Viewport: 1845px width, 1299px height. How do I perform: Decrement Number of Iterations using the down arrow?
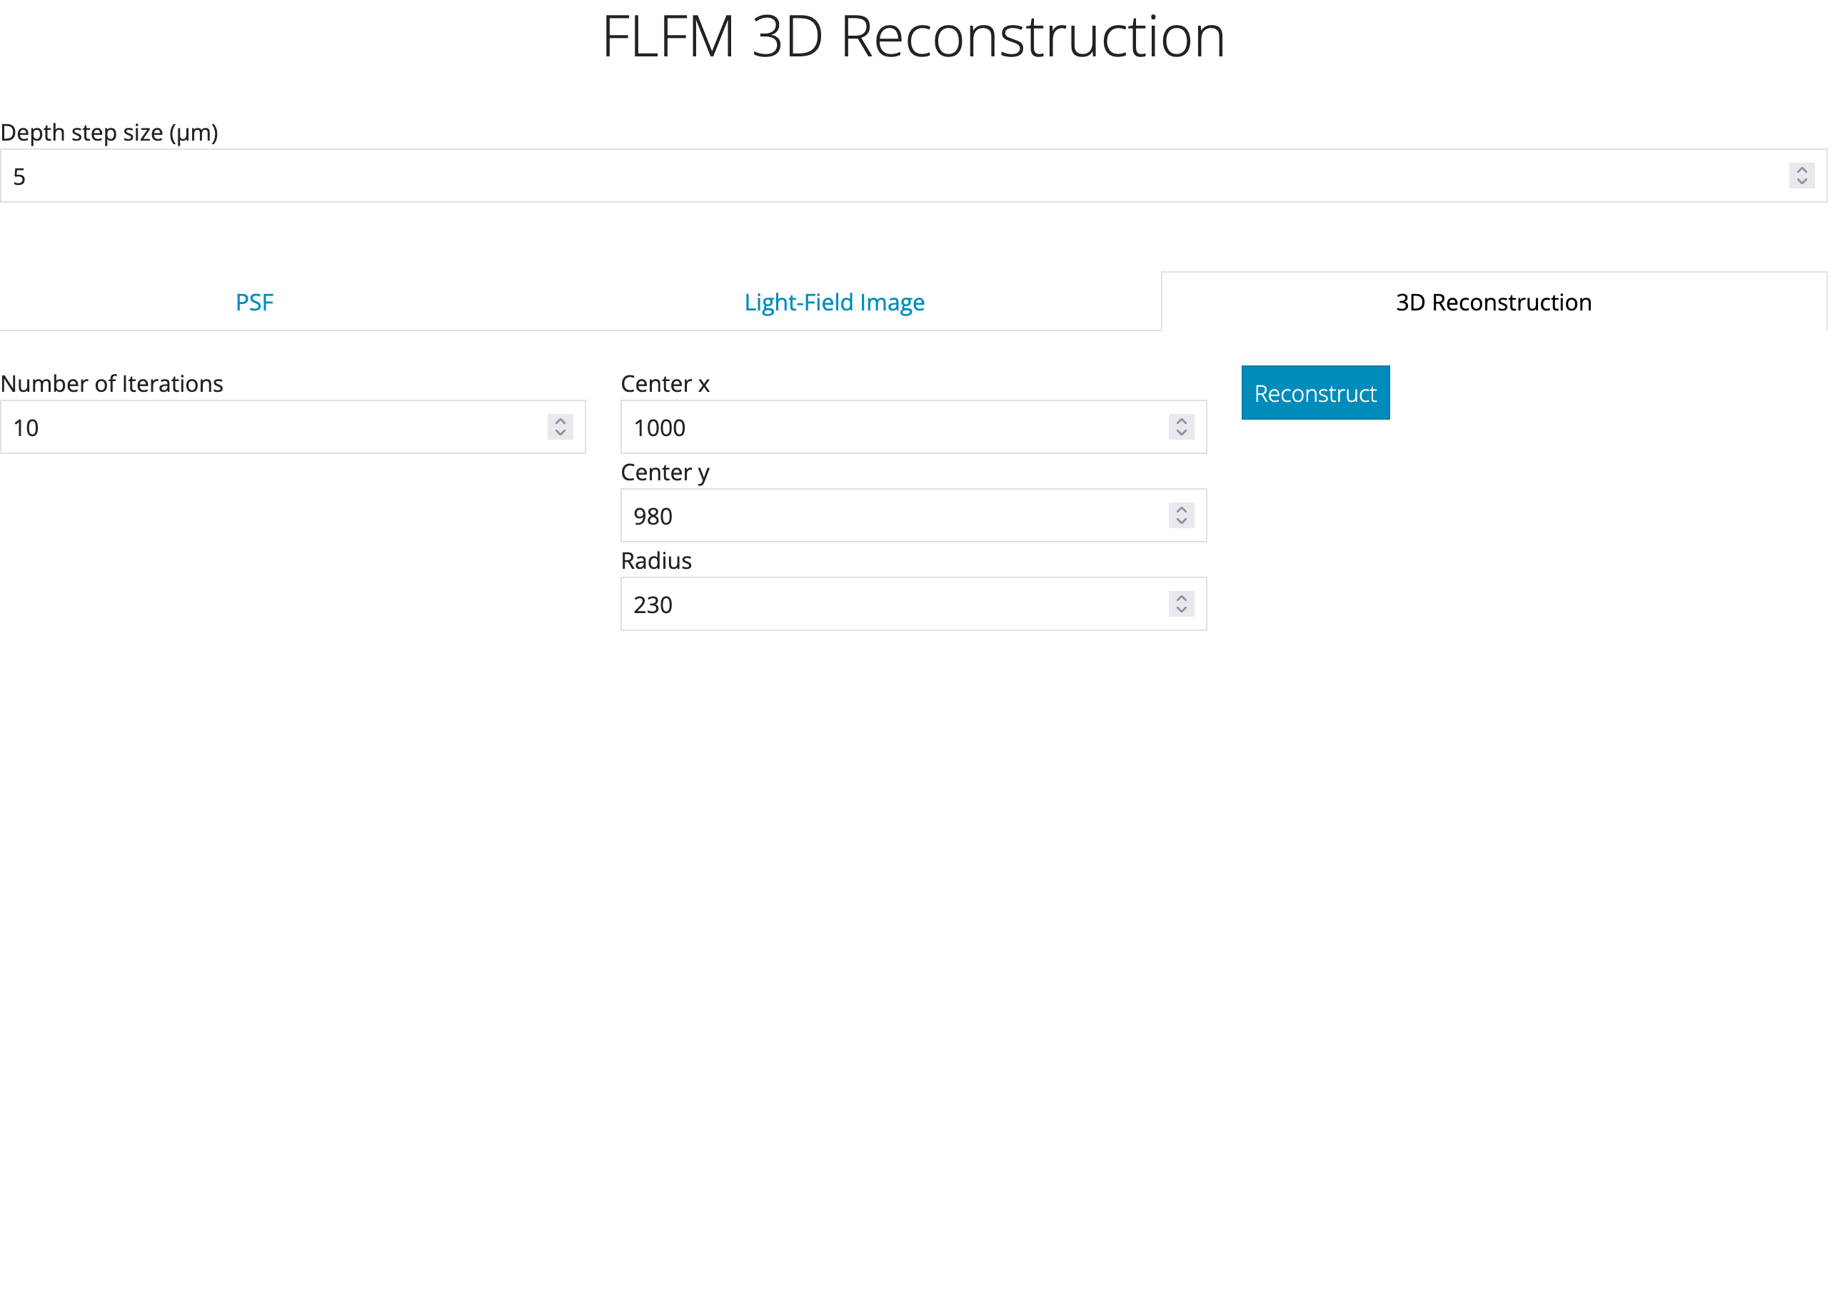pos(560,433)
